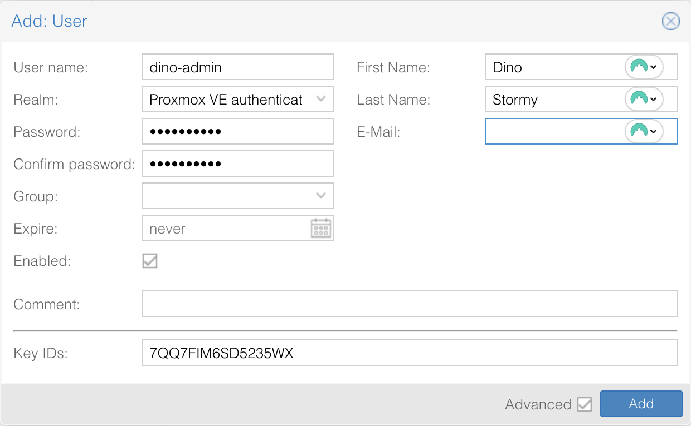Click into the Password field
Viewport: 691px width, 426px height.
(x=237, y=132)
